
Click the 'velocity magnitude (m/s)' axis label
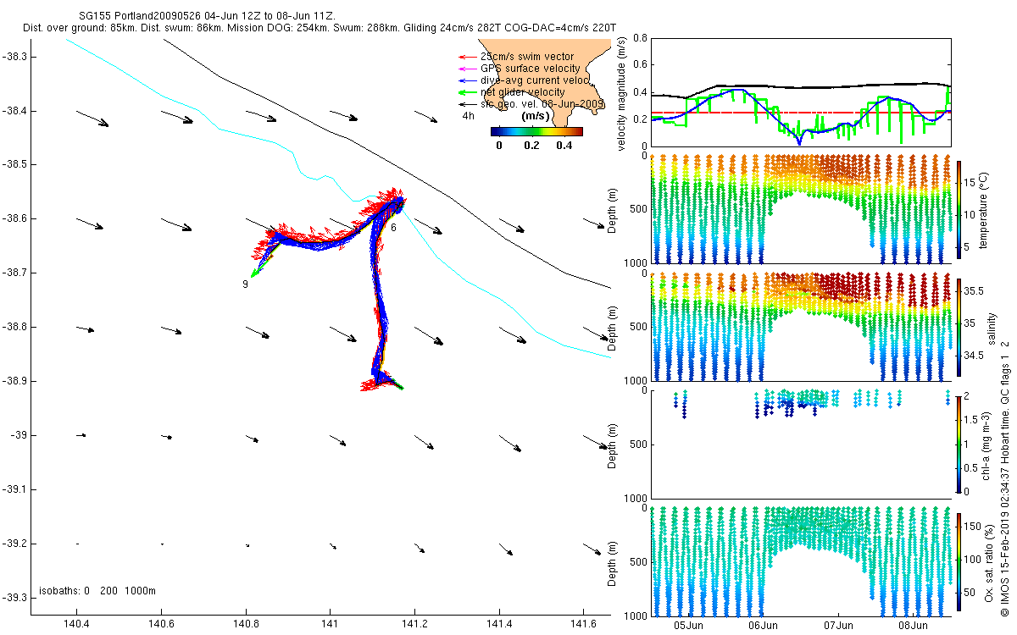(622, 95)
